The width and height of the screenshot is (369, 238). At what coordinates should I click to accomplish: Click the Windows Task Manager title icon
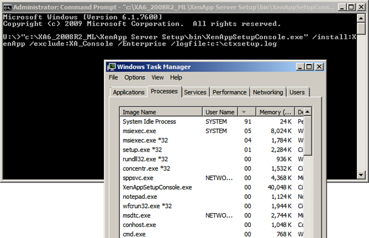pyautogui.click(x=111, y=67)
